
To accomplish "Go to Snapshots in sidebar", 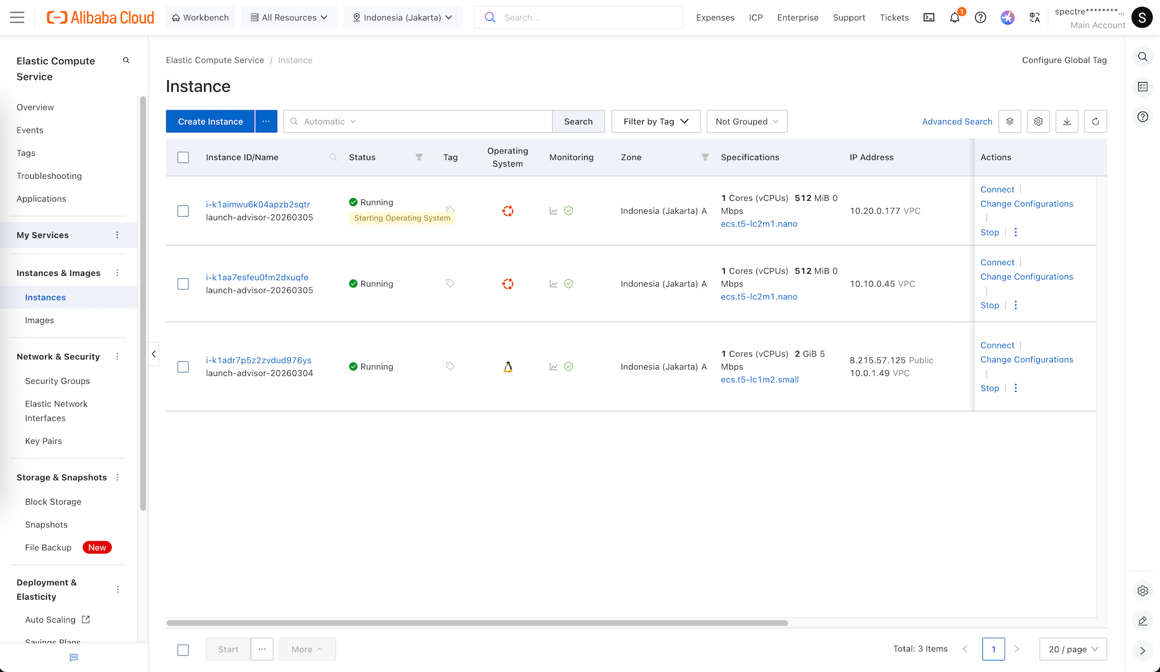I will (x=46, y=525).
